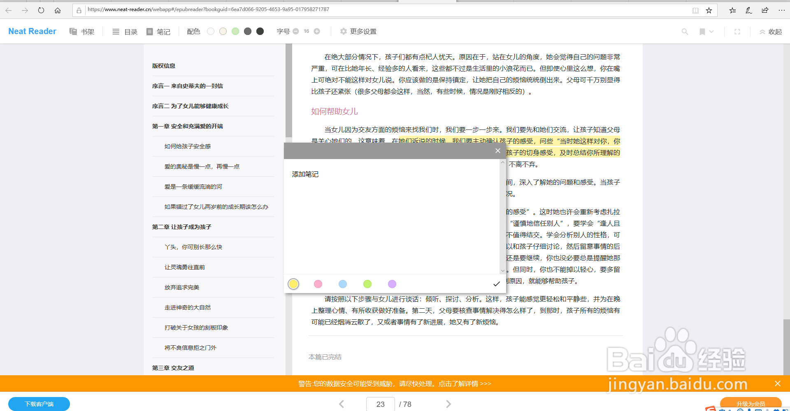The image size is (790, 411).
Task: Pick yellow highlight color
Action: [x=293, y=284]
